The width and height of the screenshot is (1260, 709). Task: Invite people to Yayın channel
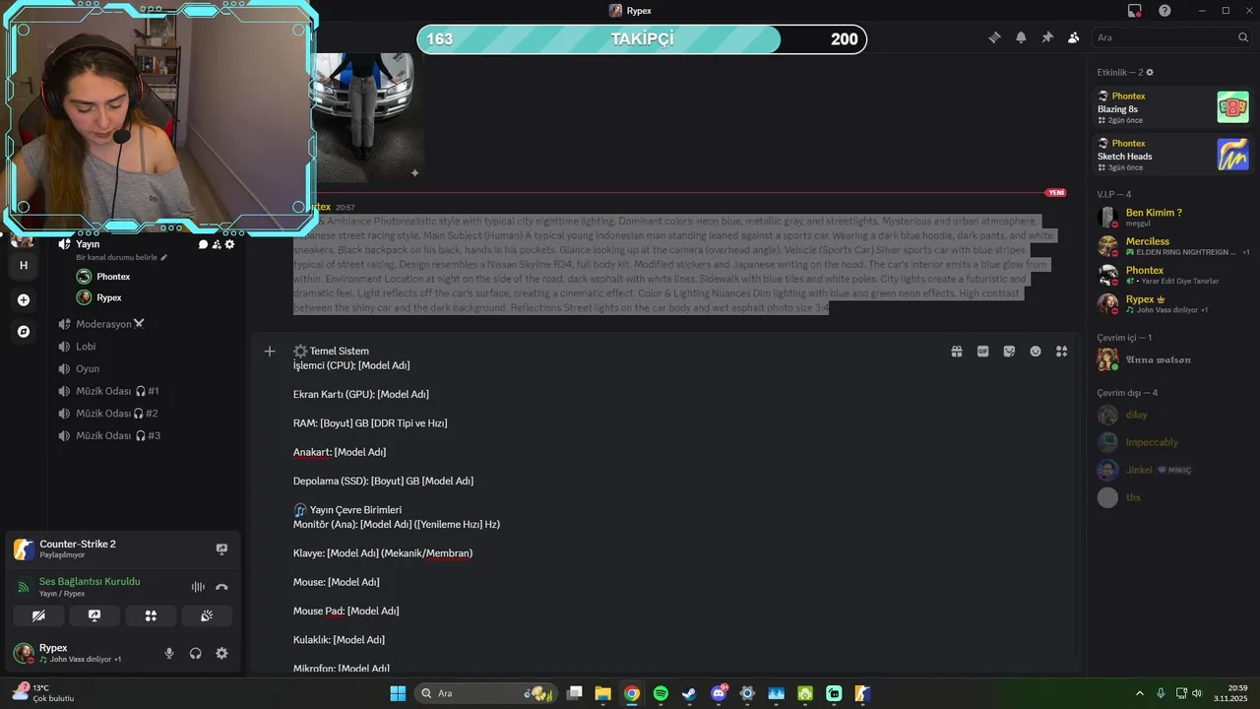(217, 244)
